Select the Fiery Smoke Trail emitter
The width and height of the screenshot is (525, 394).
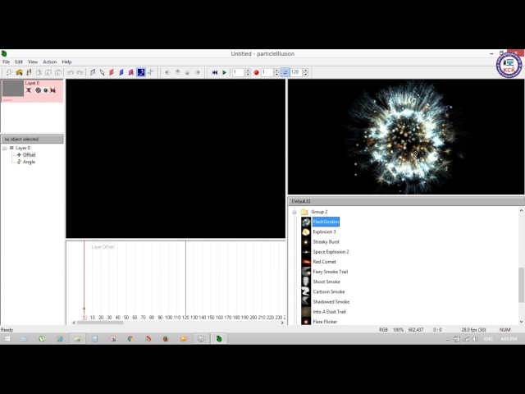click(x=330, y=272)
